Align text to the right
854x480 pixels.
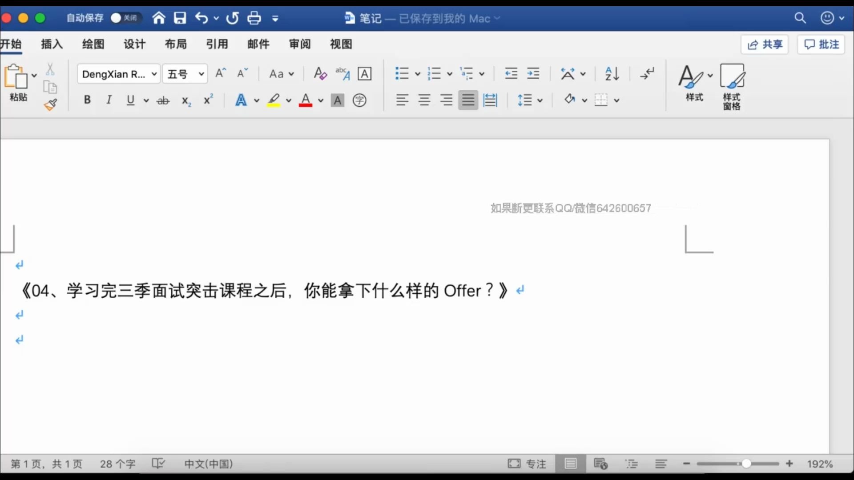pyautogui.click(x=446, y=100)
